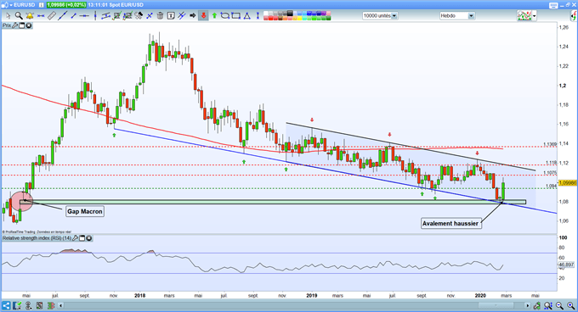This screenshot has height=312, width=578.
Task: Click the grid icon in bottom bar
Action: pos(39,306)
